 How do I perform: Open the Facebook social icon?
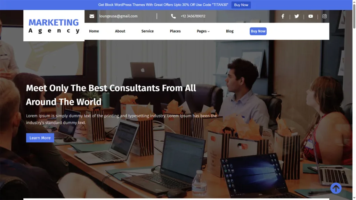coord(283,16)
